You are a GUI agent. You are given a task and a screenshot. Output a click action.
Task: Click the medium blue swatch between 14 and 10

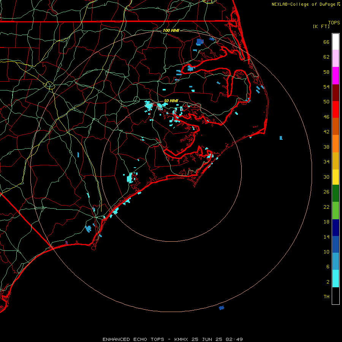(336, 244)
